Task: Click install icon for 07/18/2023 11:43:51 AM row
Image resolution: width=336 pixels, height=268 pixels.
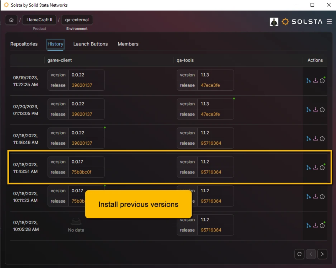Action: point(315,167)
